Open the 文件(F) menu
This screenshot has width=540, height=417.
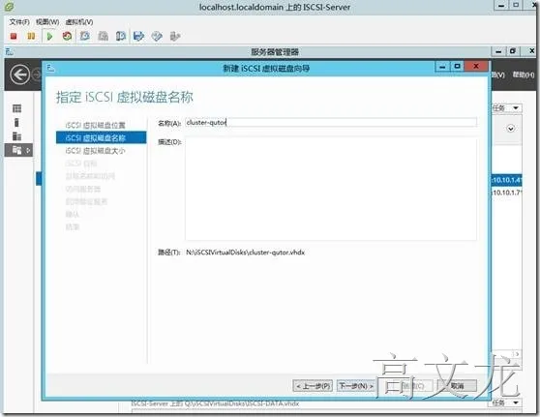pyautogui.click(x=19, y=22)
